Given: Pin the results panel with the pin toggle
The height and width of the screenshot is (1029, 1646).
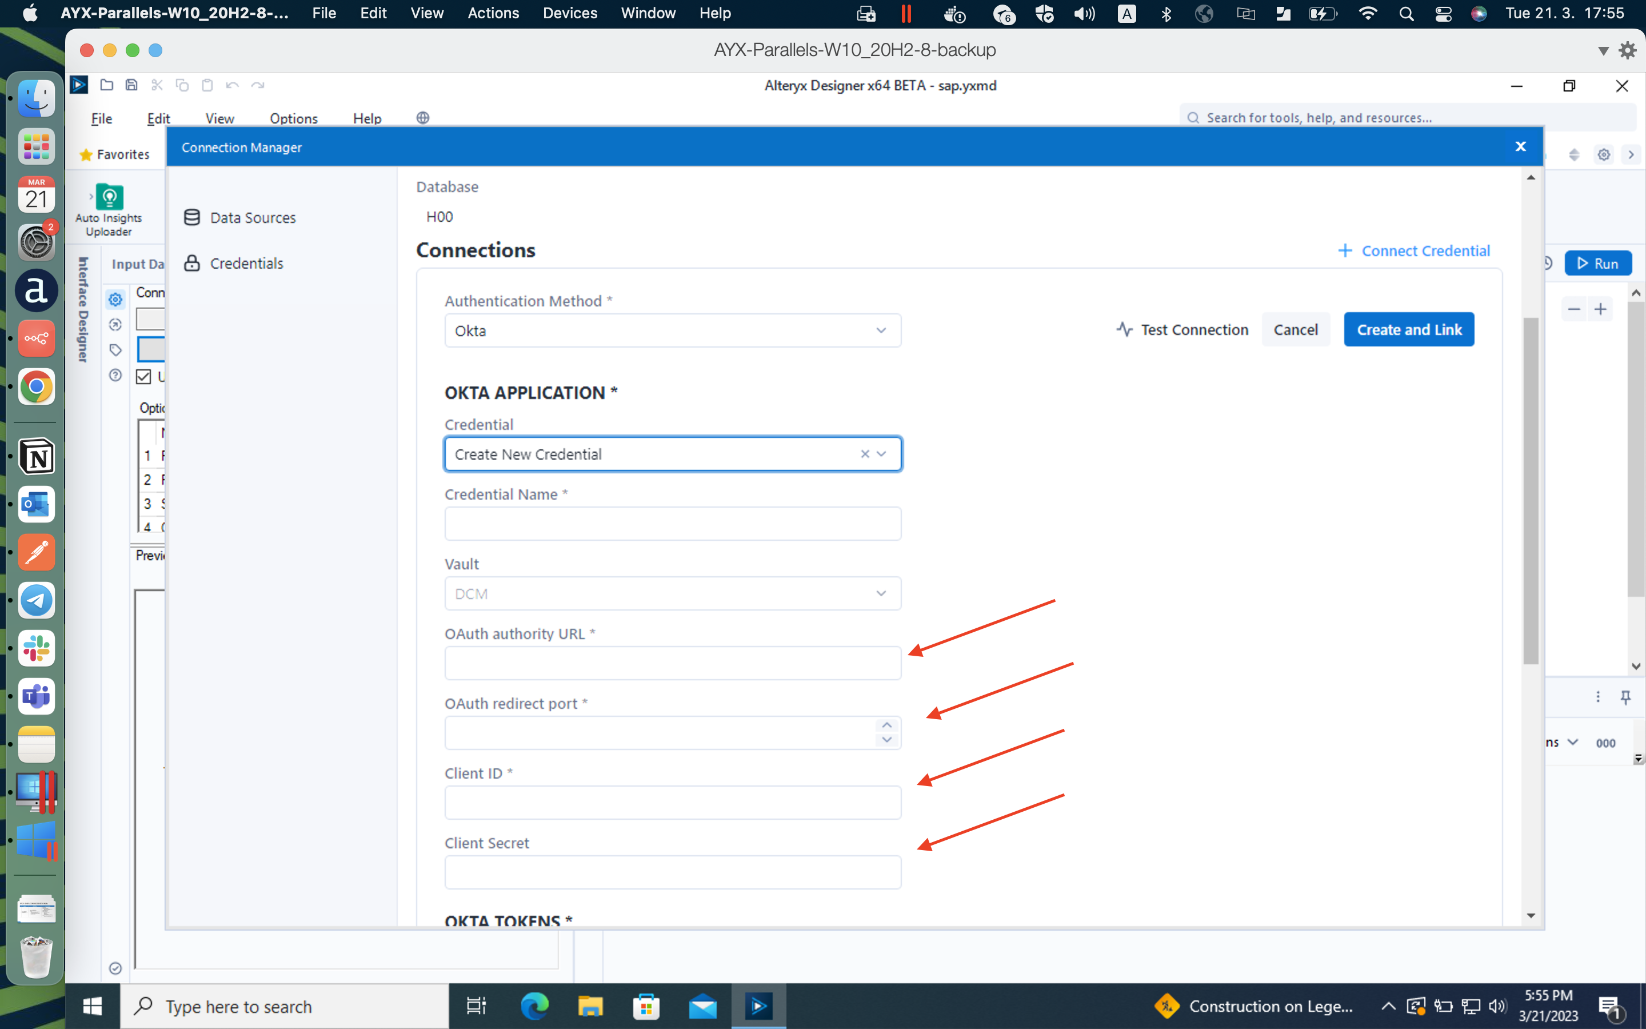Looking at the screenshot, I should tap(1626, 697).
